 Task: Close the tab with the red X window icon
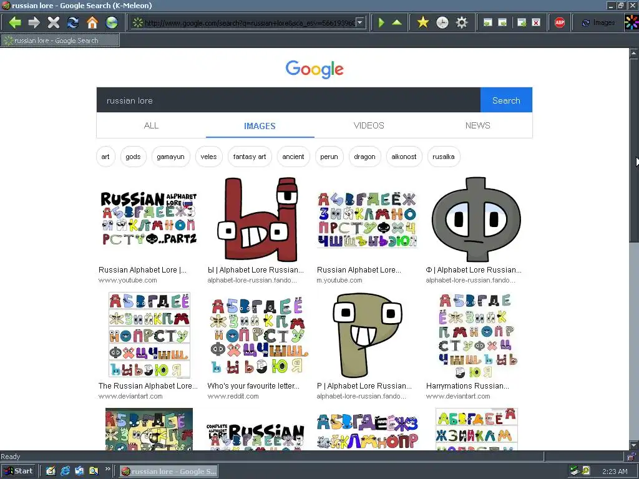tap(536, 22)
